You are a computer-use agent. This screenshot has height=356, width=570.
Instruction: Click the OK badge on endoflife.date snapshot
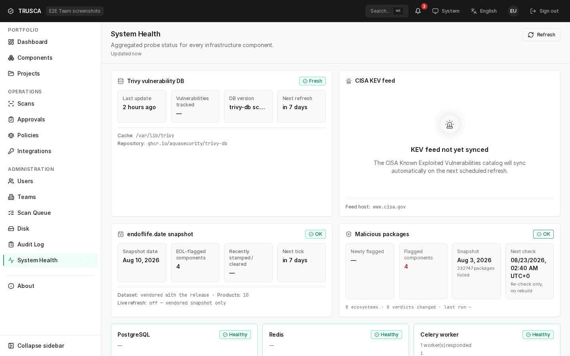coord(315,234)
